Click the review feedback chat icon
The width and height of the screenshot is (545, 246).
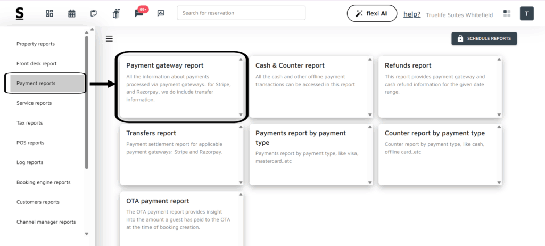[x=161, y=13]
